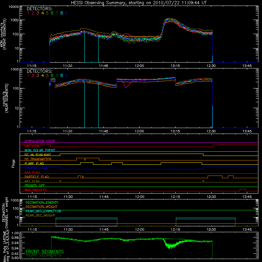262x262 pixels.
Task: Click the 0.94 tick on the livetime axis
Action: [15, 248]
